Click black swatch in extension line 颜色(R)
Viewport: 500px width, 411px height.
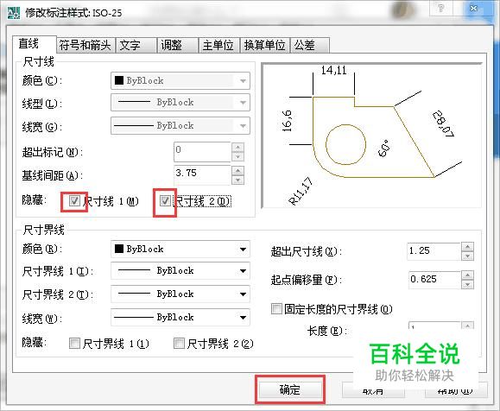[119, 249]
